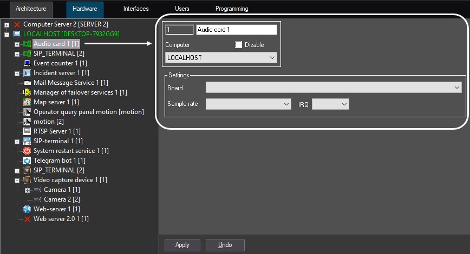This screenshot has width=470, height=254.
Task: Click the Event counter 1 icon
Action: click(27, 63)
